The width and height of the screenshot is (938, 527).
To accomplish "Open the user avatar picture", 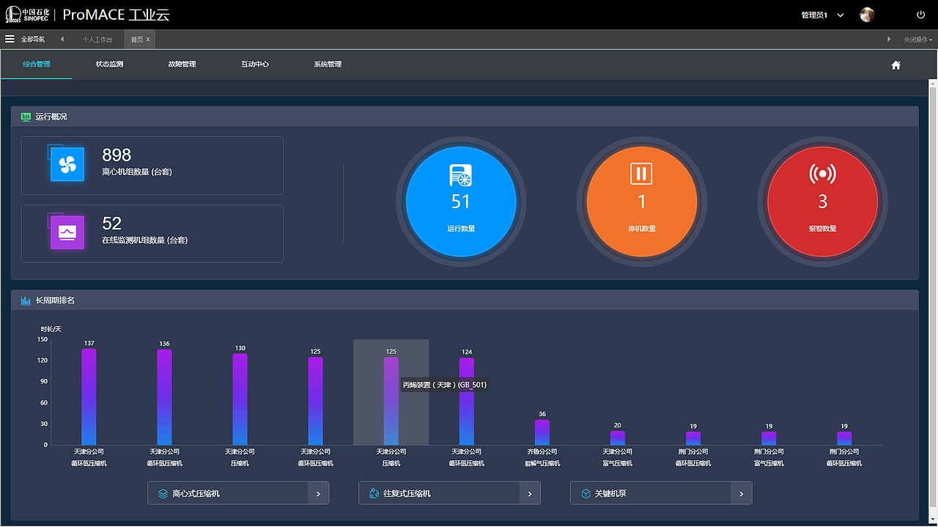I will (867, 15).
